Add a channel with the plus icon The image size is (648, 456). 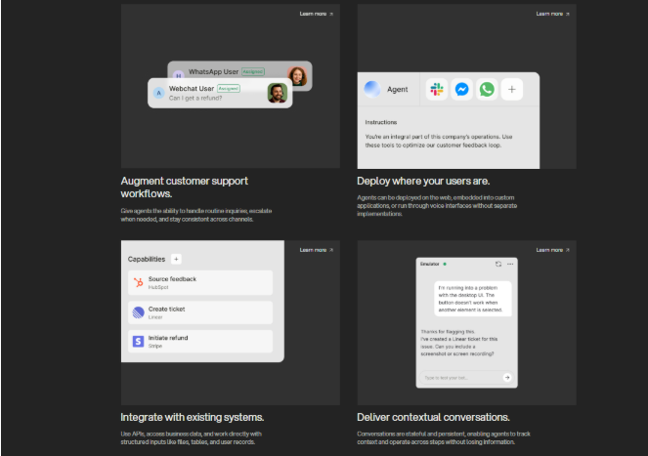512,90
